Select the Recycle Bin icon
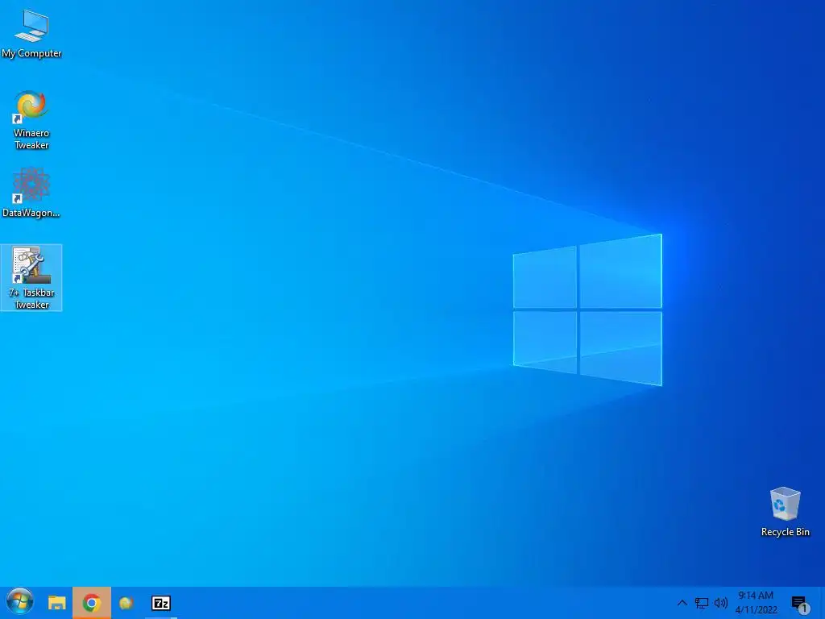Screen dimensions: 825x619 pyautogui.click(x=785, y=512)
